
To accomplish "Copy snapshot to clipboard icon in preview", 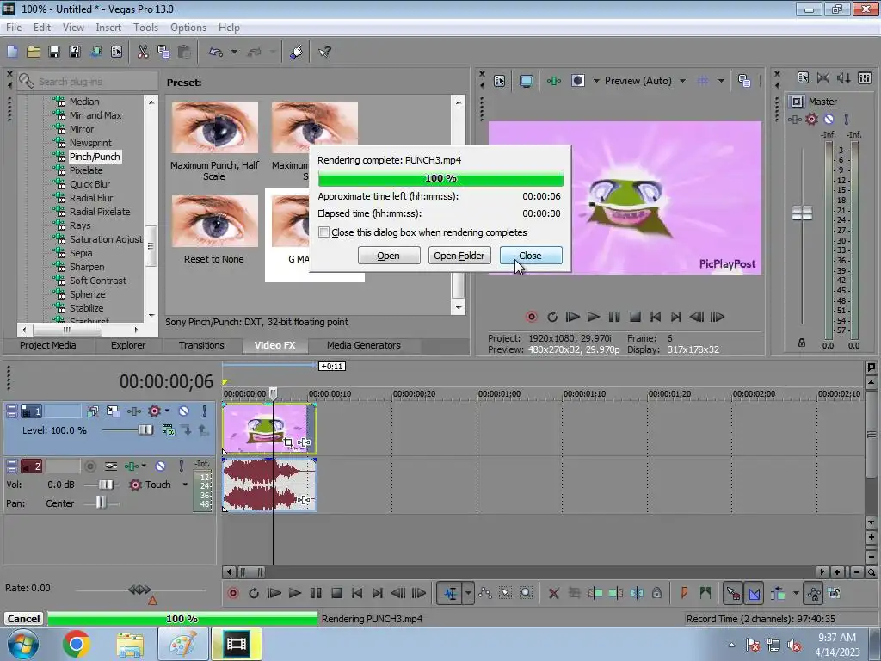I will click(x=744, y=81).
